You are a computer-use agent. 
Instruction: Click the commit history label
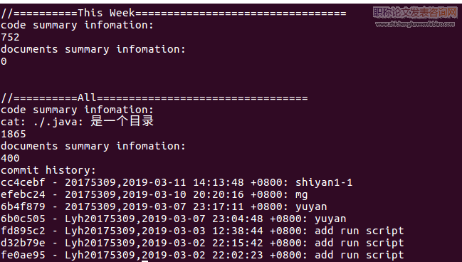click(x=48, y=170)
